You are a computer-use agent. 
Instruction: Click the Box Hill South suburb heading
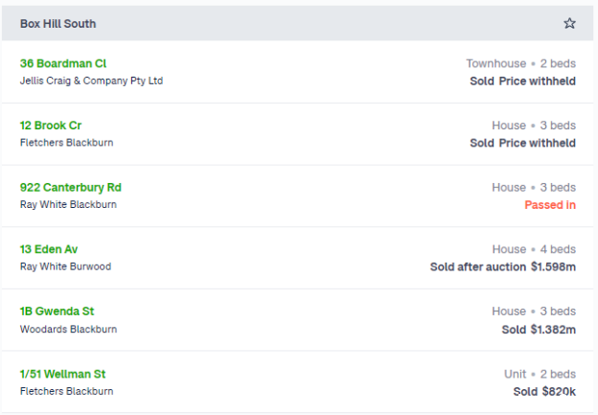click(x=57, y=24)
